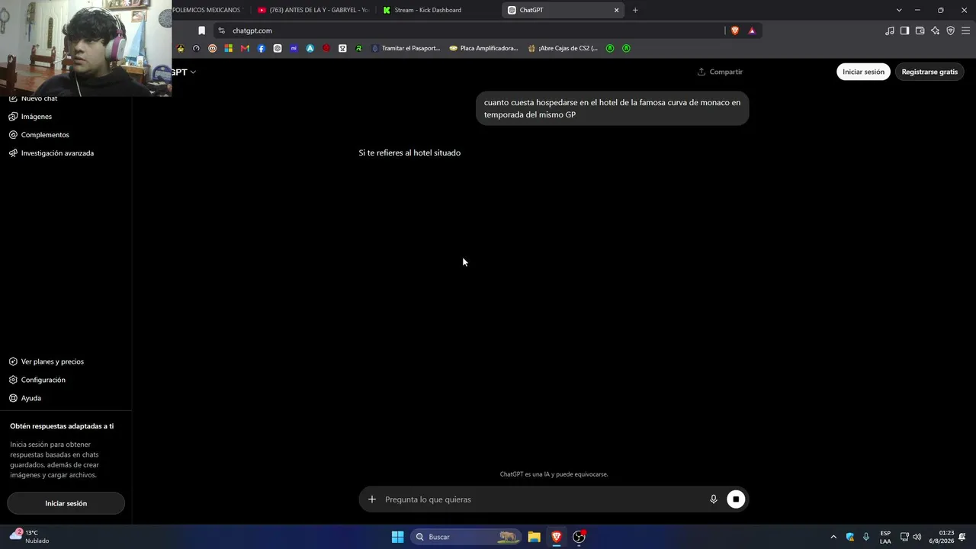Viewport: 976px width, 549px height.
Task: Click Registrarse gratis button
Action: click(x=929, y=72)
